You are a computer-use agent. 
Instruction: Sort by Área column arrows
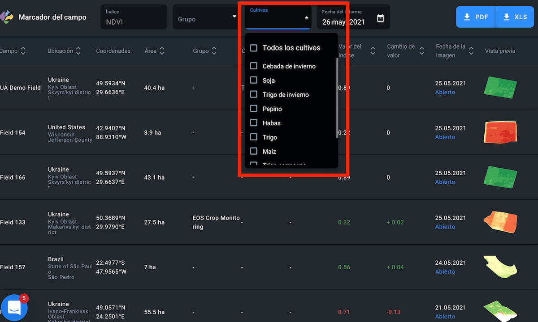(162, 51)
